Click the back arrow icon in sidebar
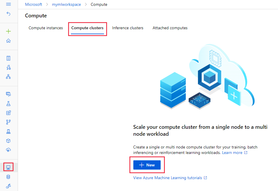 (8, 14)
